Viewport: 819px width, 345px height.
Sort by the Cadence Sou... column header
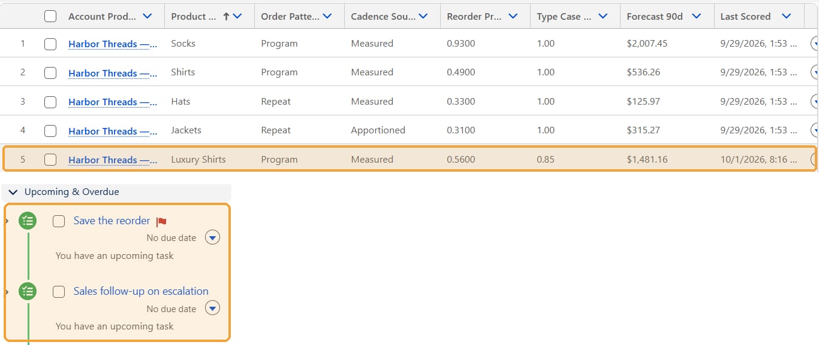click(383, 17)
